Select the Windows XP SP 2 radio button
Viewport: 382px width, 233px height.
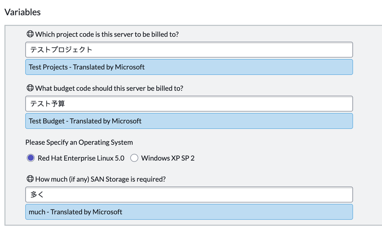click(134, 158)
